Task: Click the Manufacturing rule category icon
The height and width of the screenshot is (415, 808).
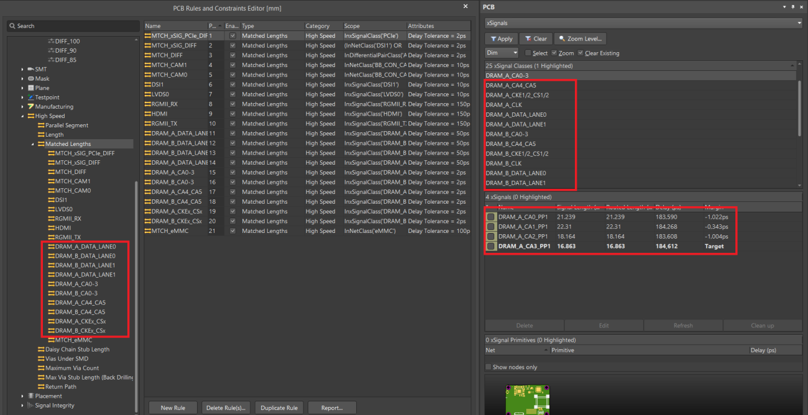Action: click(x=30, y=107)
